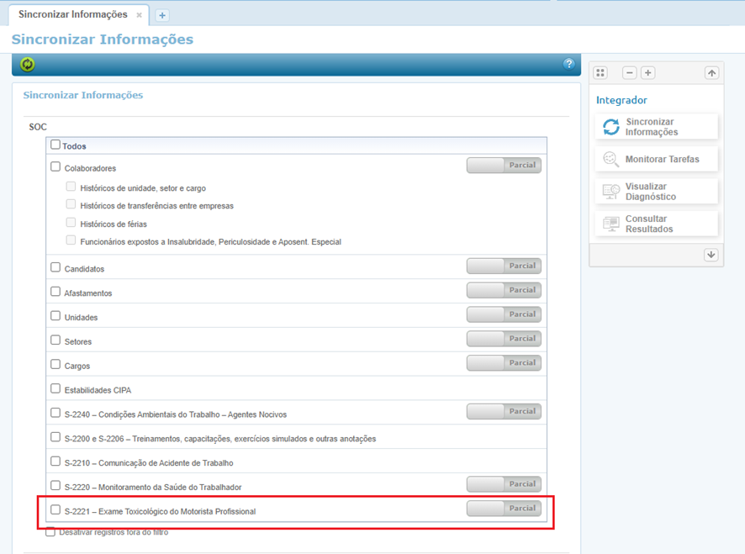
Task: Click the up arrow in Integrador panel
Action: pos(711,73)
